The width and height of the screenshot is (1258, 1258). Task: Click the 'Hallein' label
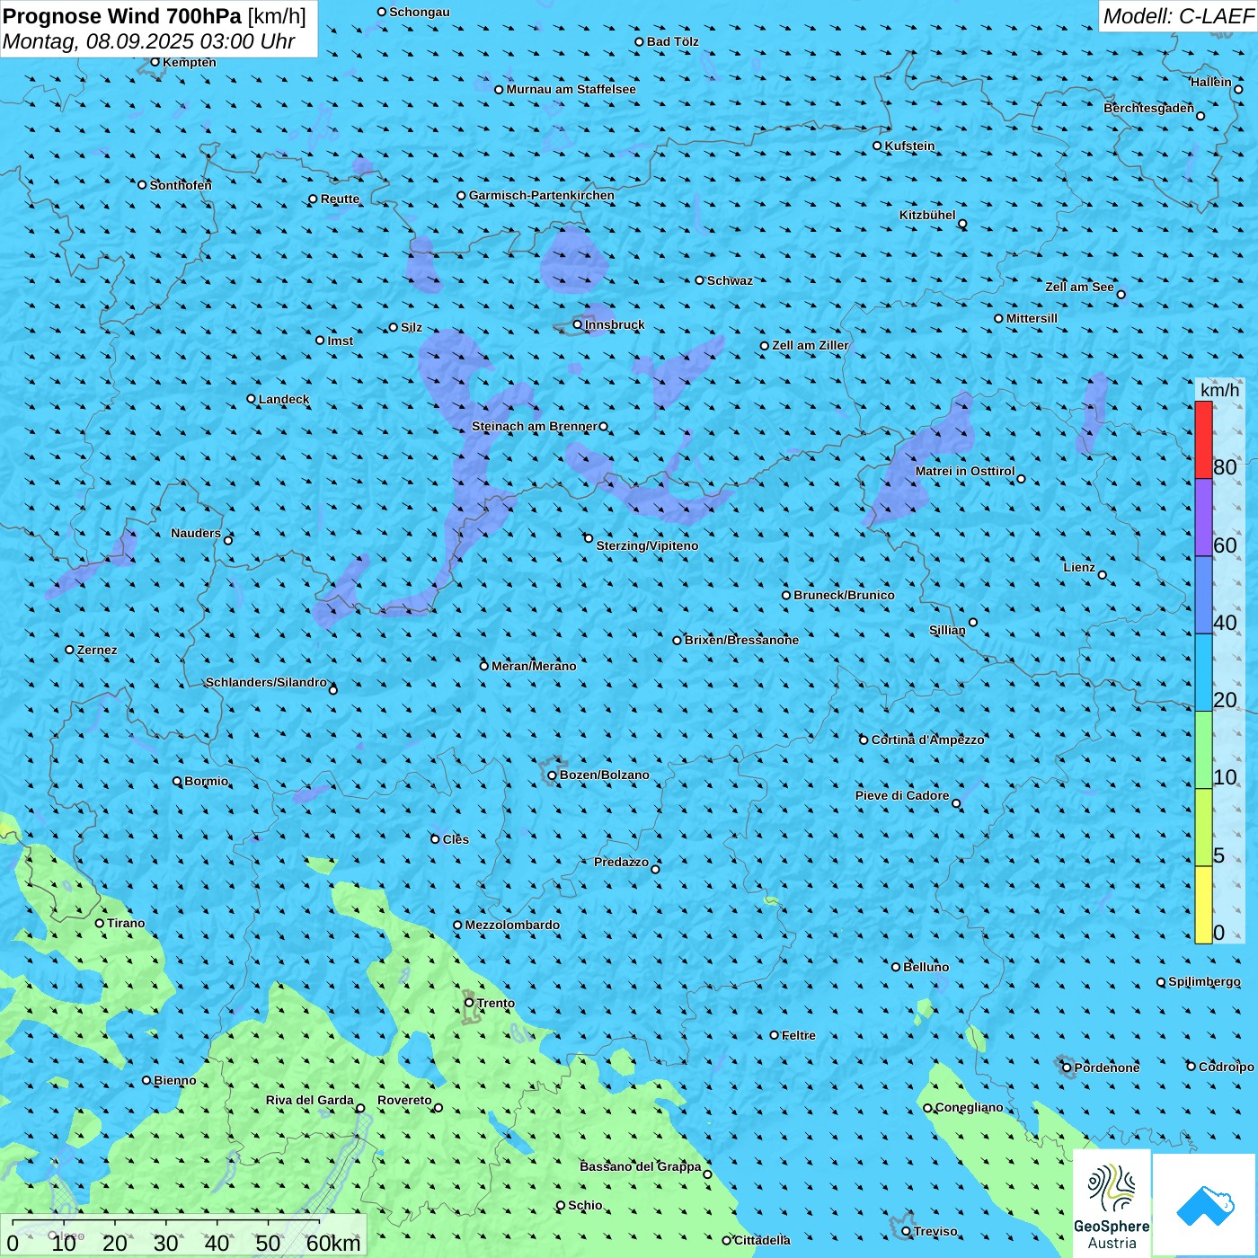(x=1211, y=82)
